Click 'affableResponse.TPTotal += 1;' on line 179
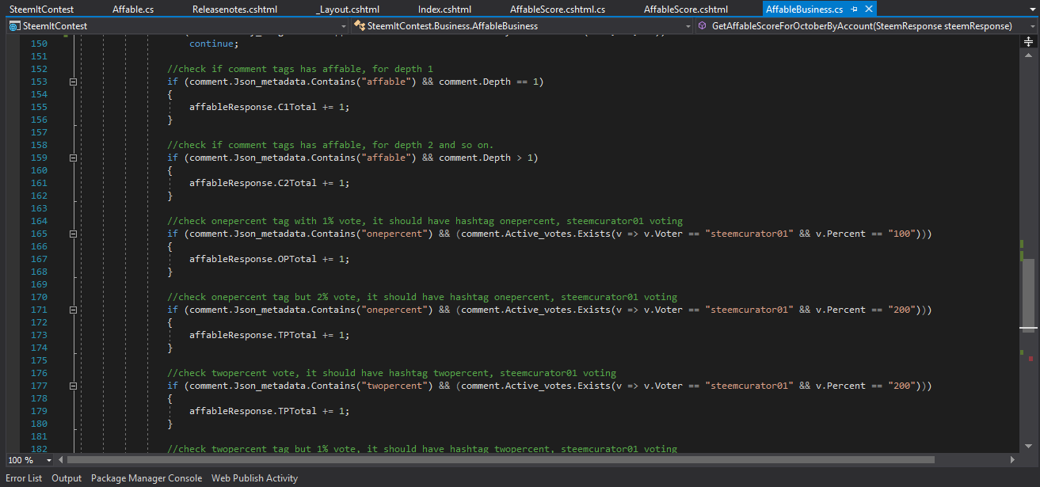1040x487 pixels. 269,411
